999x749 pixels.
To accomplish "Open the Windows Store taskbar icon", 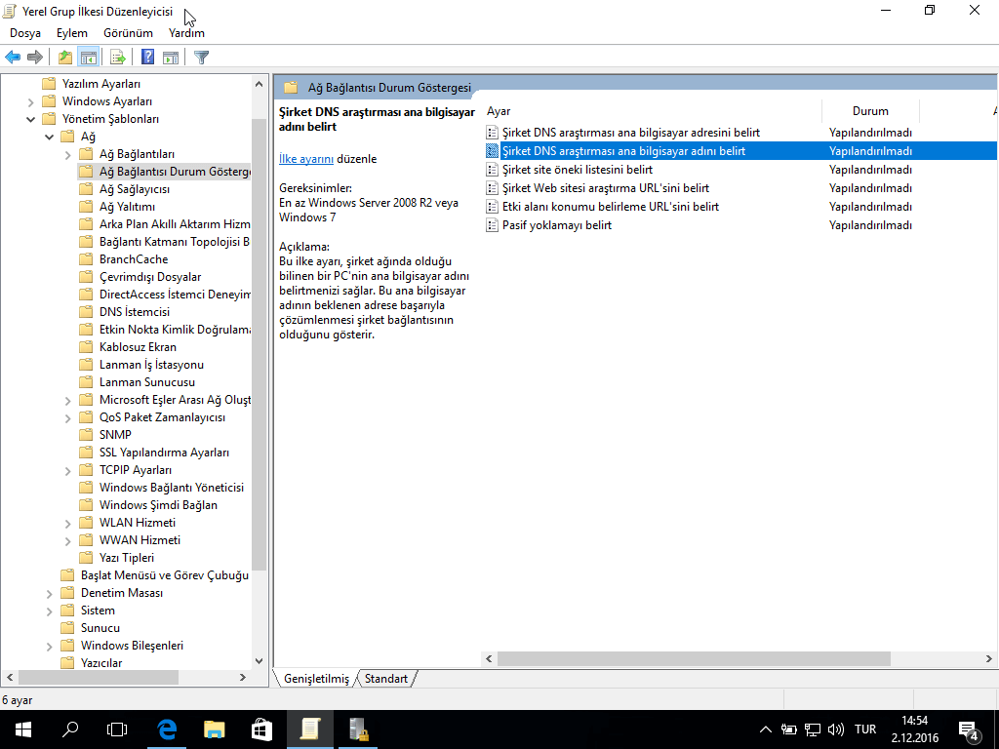I will point(261,729).
